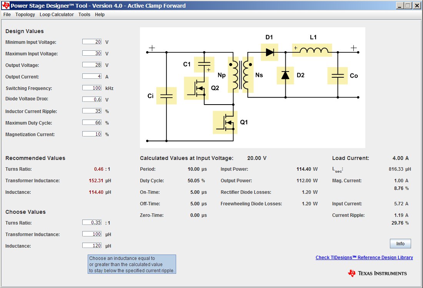This screenshot has height=288, width=423.
Task: Click the Q2 clamp MOSFET symbol
Action: coord(196,88)
